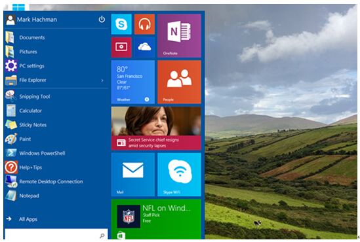This screenshot has width=360, height=242.
Task: Open the Skype WiFi tile
Action: (x=179, y=175)
